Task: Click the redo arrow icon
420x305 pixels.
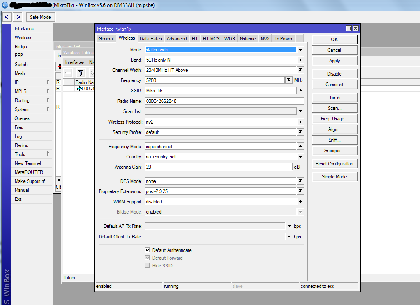Action: [18, 17]
